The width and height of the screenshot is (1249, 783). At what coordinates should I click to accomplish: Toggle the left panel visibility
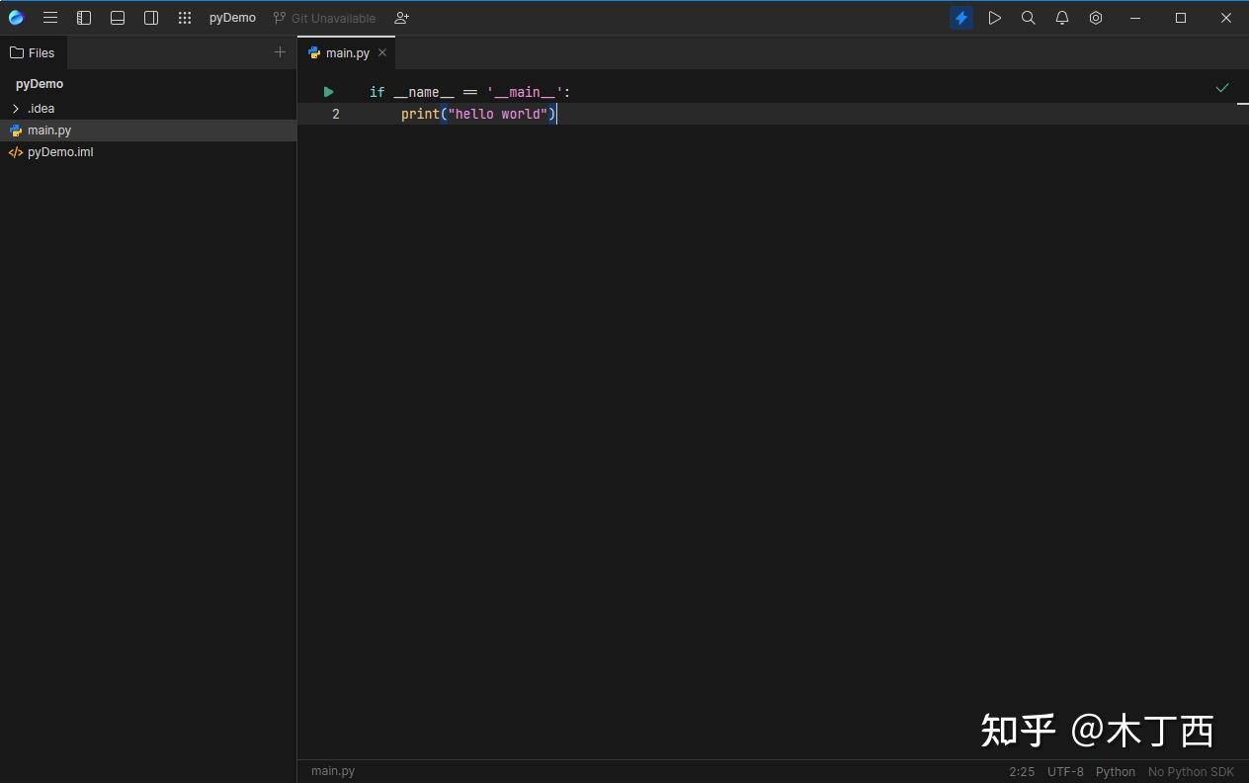[x=84, y=17]
